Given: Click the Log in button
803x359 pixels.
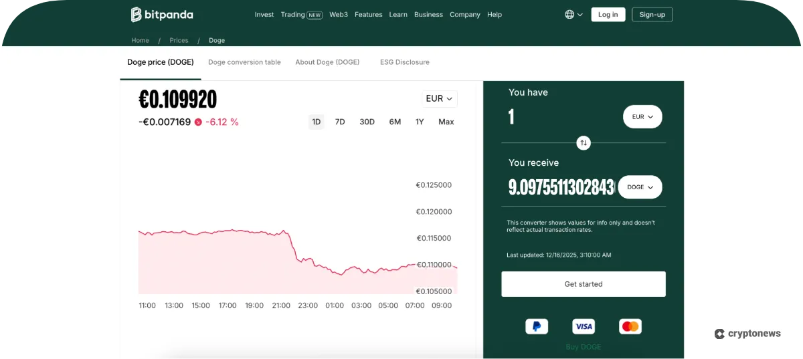Looking at the screenshot, I should (608, 15).
